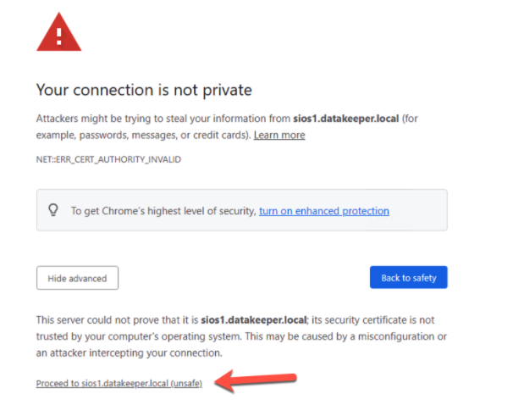The height and width of the screenshot is (405, 513).
Task: Click the lightbulb icon in the suggestion box
Action: click(54, 211)
